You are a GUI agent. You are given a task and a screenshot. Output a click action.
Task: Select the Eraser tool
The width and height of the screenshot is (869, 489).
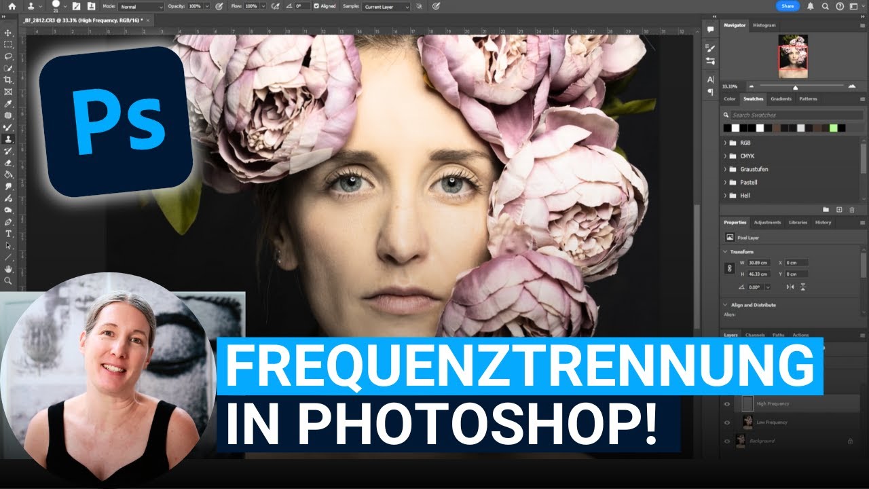8,163
